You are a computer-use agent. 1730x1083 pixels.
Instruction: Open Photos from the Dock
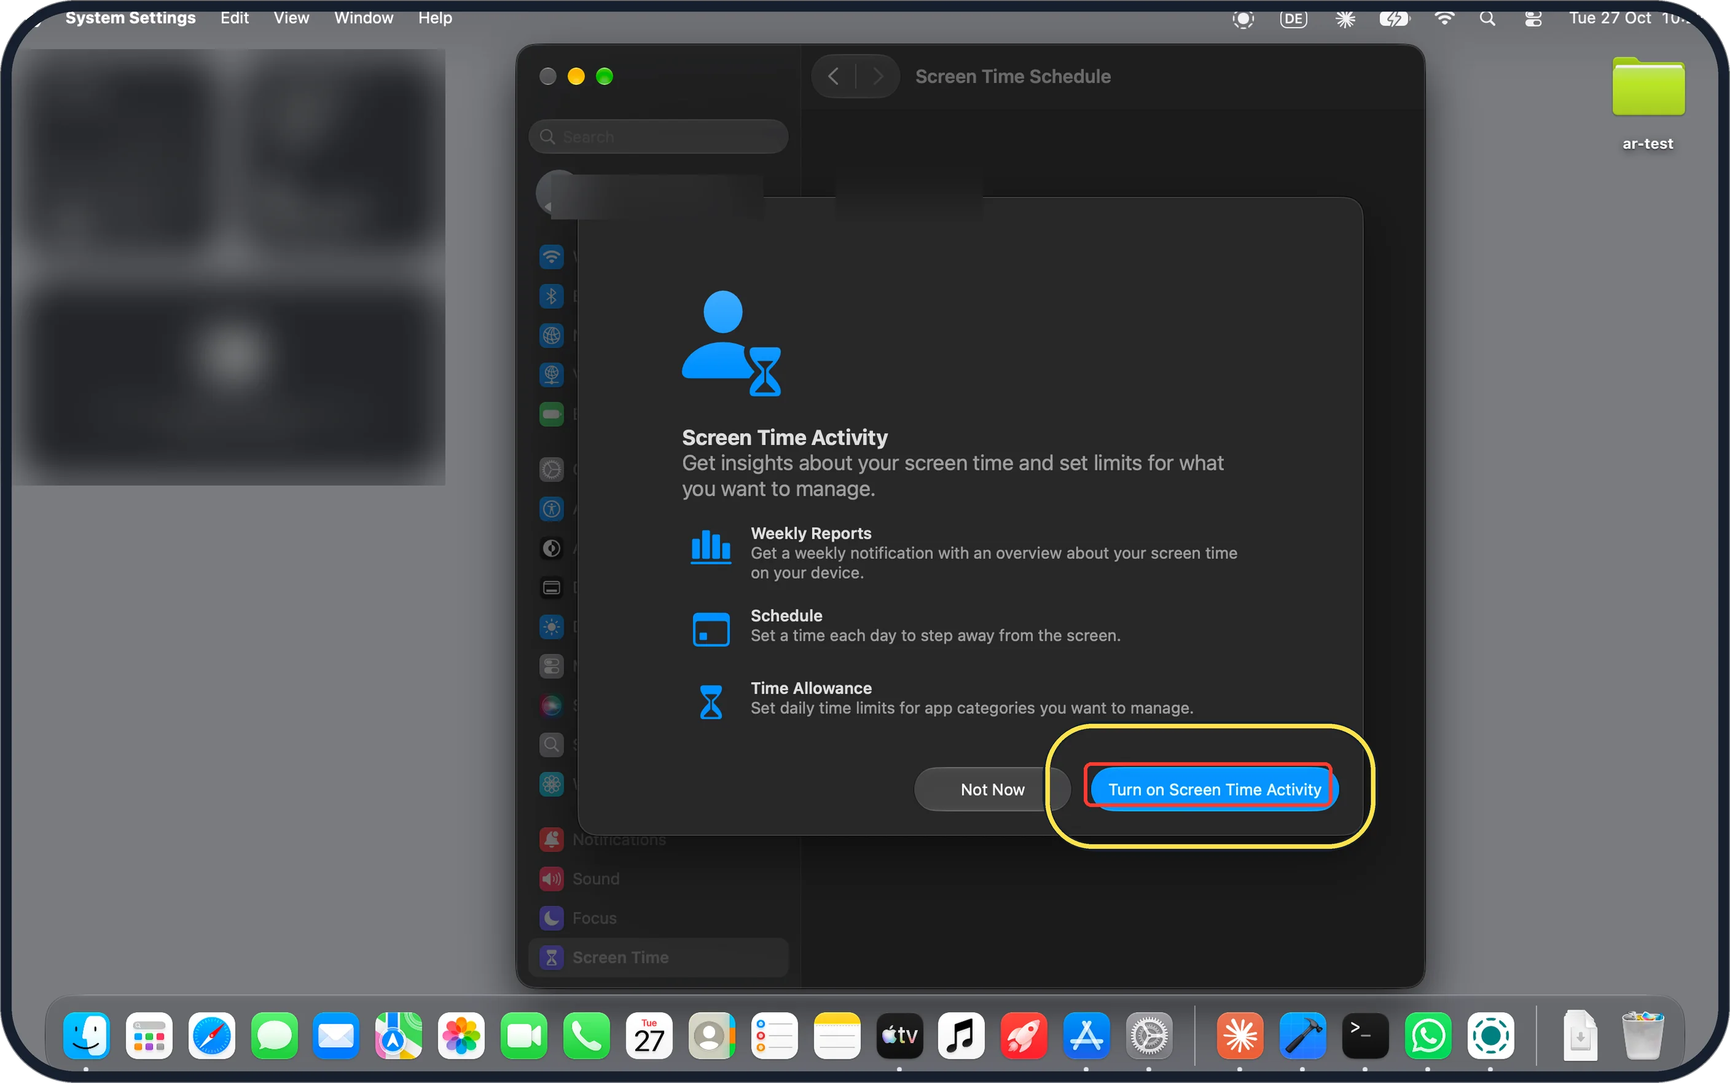[461, 1035]
